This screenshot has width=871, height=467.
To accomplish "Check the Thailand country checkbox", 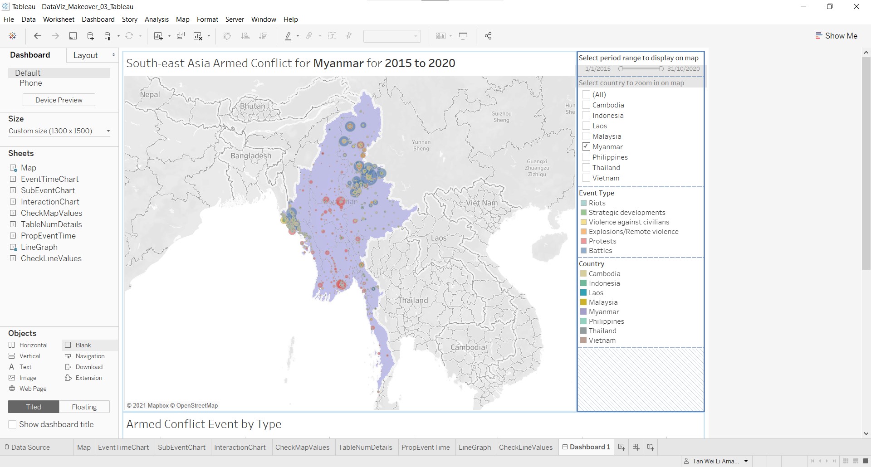I will pos(586,167).
